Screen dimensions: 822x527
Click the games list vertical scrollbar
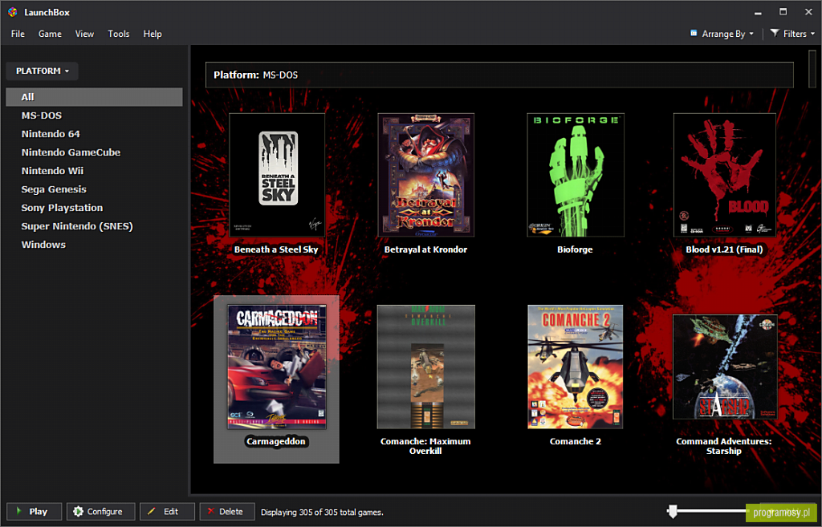(x=812, y=68)
